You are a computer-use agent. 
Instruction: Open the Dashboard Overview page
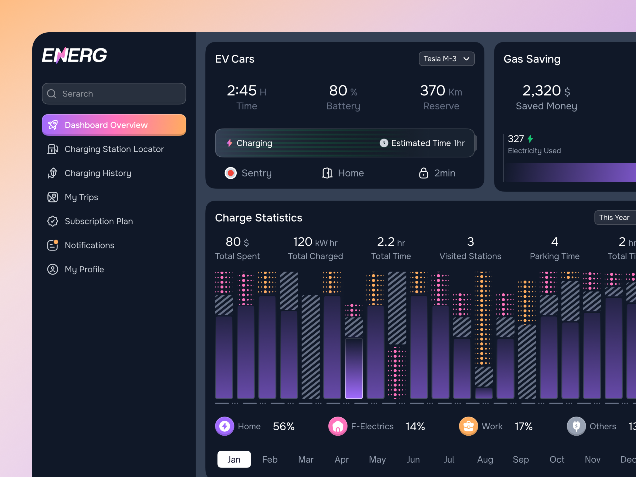point(106,125)
